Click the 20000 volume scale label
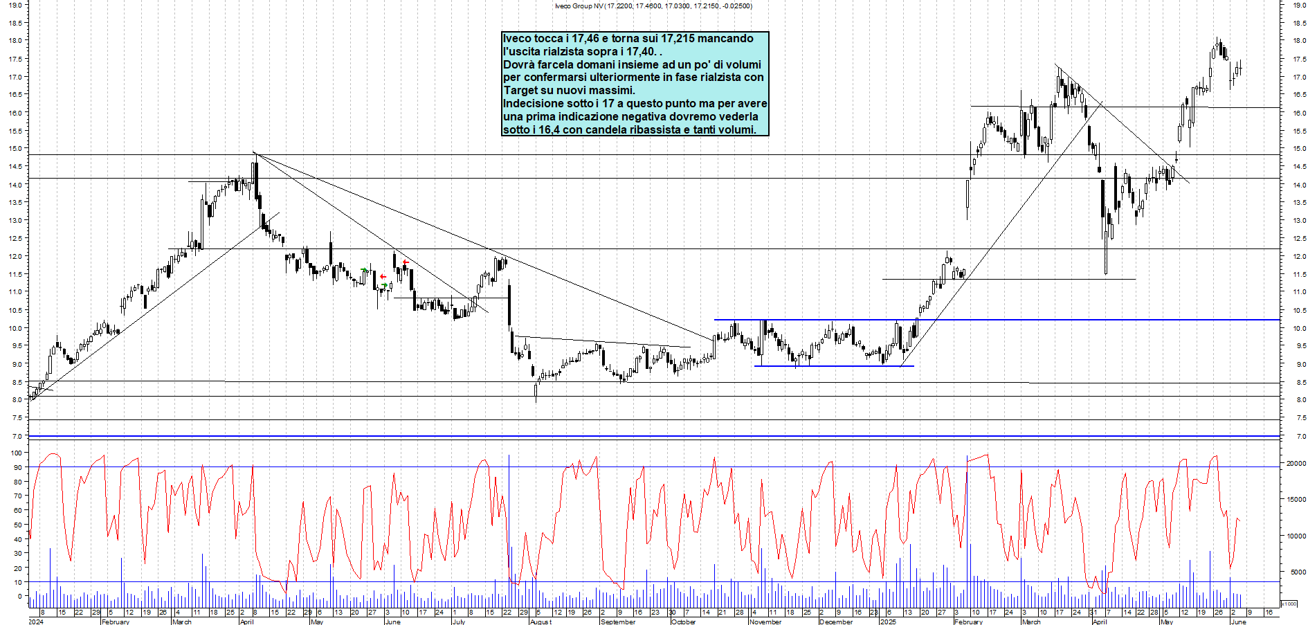Viewport: 1308px width, 625px height. tap(1296, 464)
